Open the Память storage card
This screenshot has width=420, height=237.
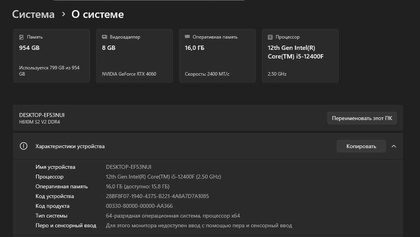click(x=51, y=56)
